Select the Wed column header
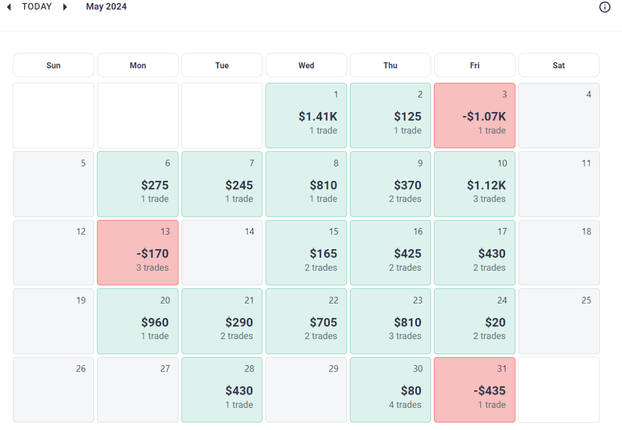 click(x=306, y=65)
